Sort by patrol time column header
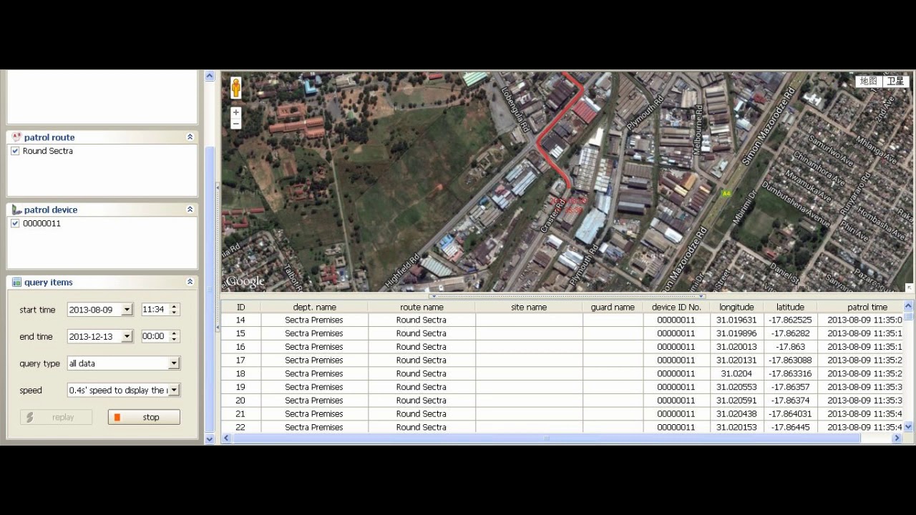Image resolution: width=916 pixels, height=515 pixels. coord(860,307)
